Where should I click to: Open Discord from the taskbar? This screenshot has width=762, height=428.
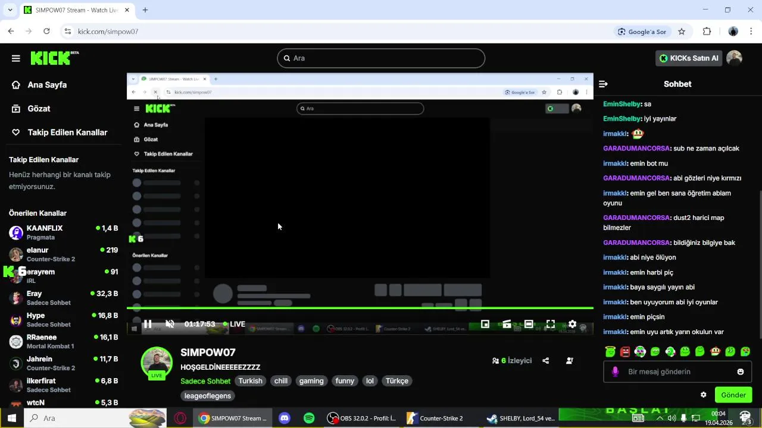click(285, 418)
